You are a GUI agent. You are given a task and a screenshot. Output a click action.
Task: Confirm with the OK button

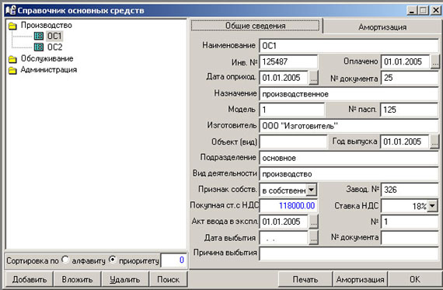(x=415, y=280)
